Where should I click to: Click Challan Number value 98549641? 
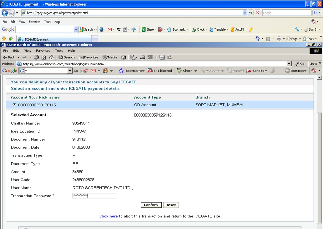(81, 123)
